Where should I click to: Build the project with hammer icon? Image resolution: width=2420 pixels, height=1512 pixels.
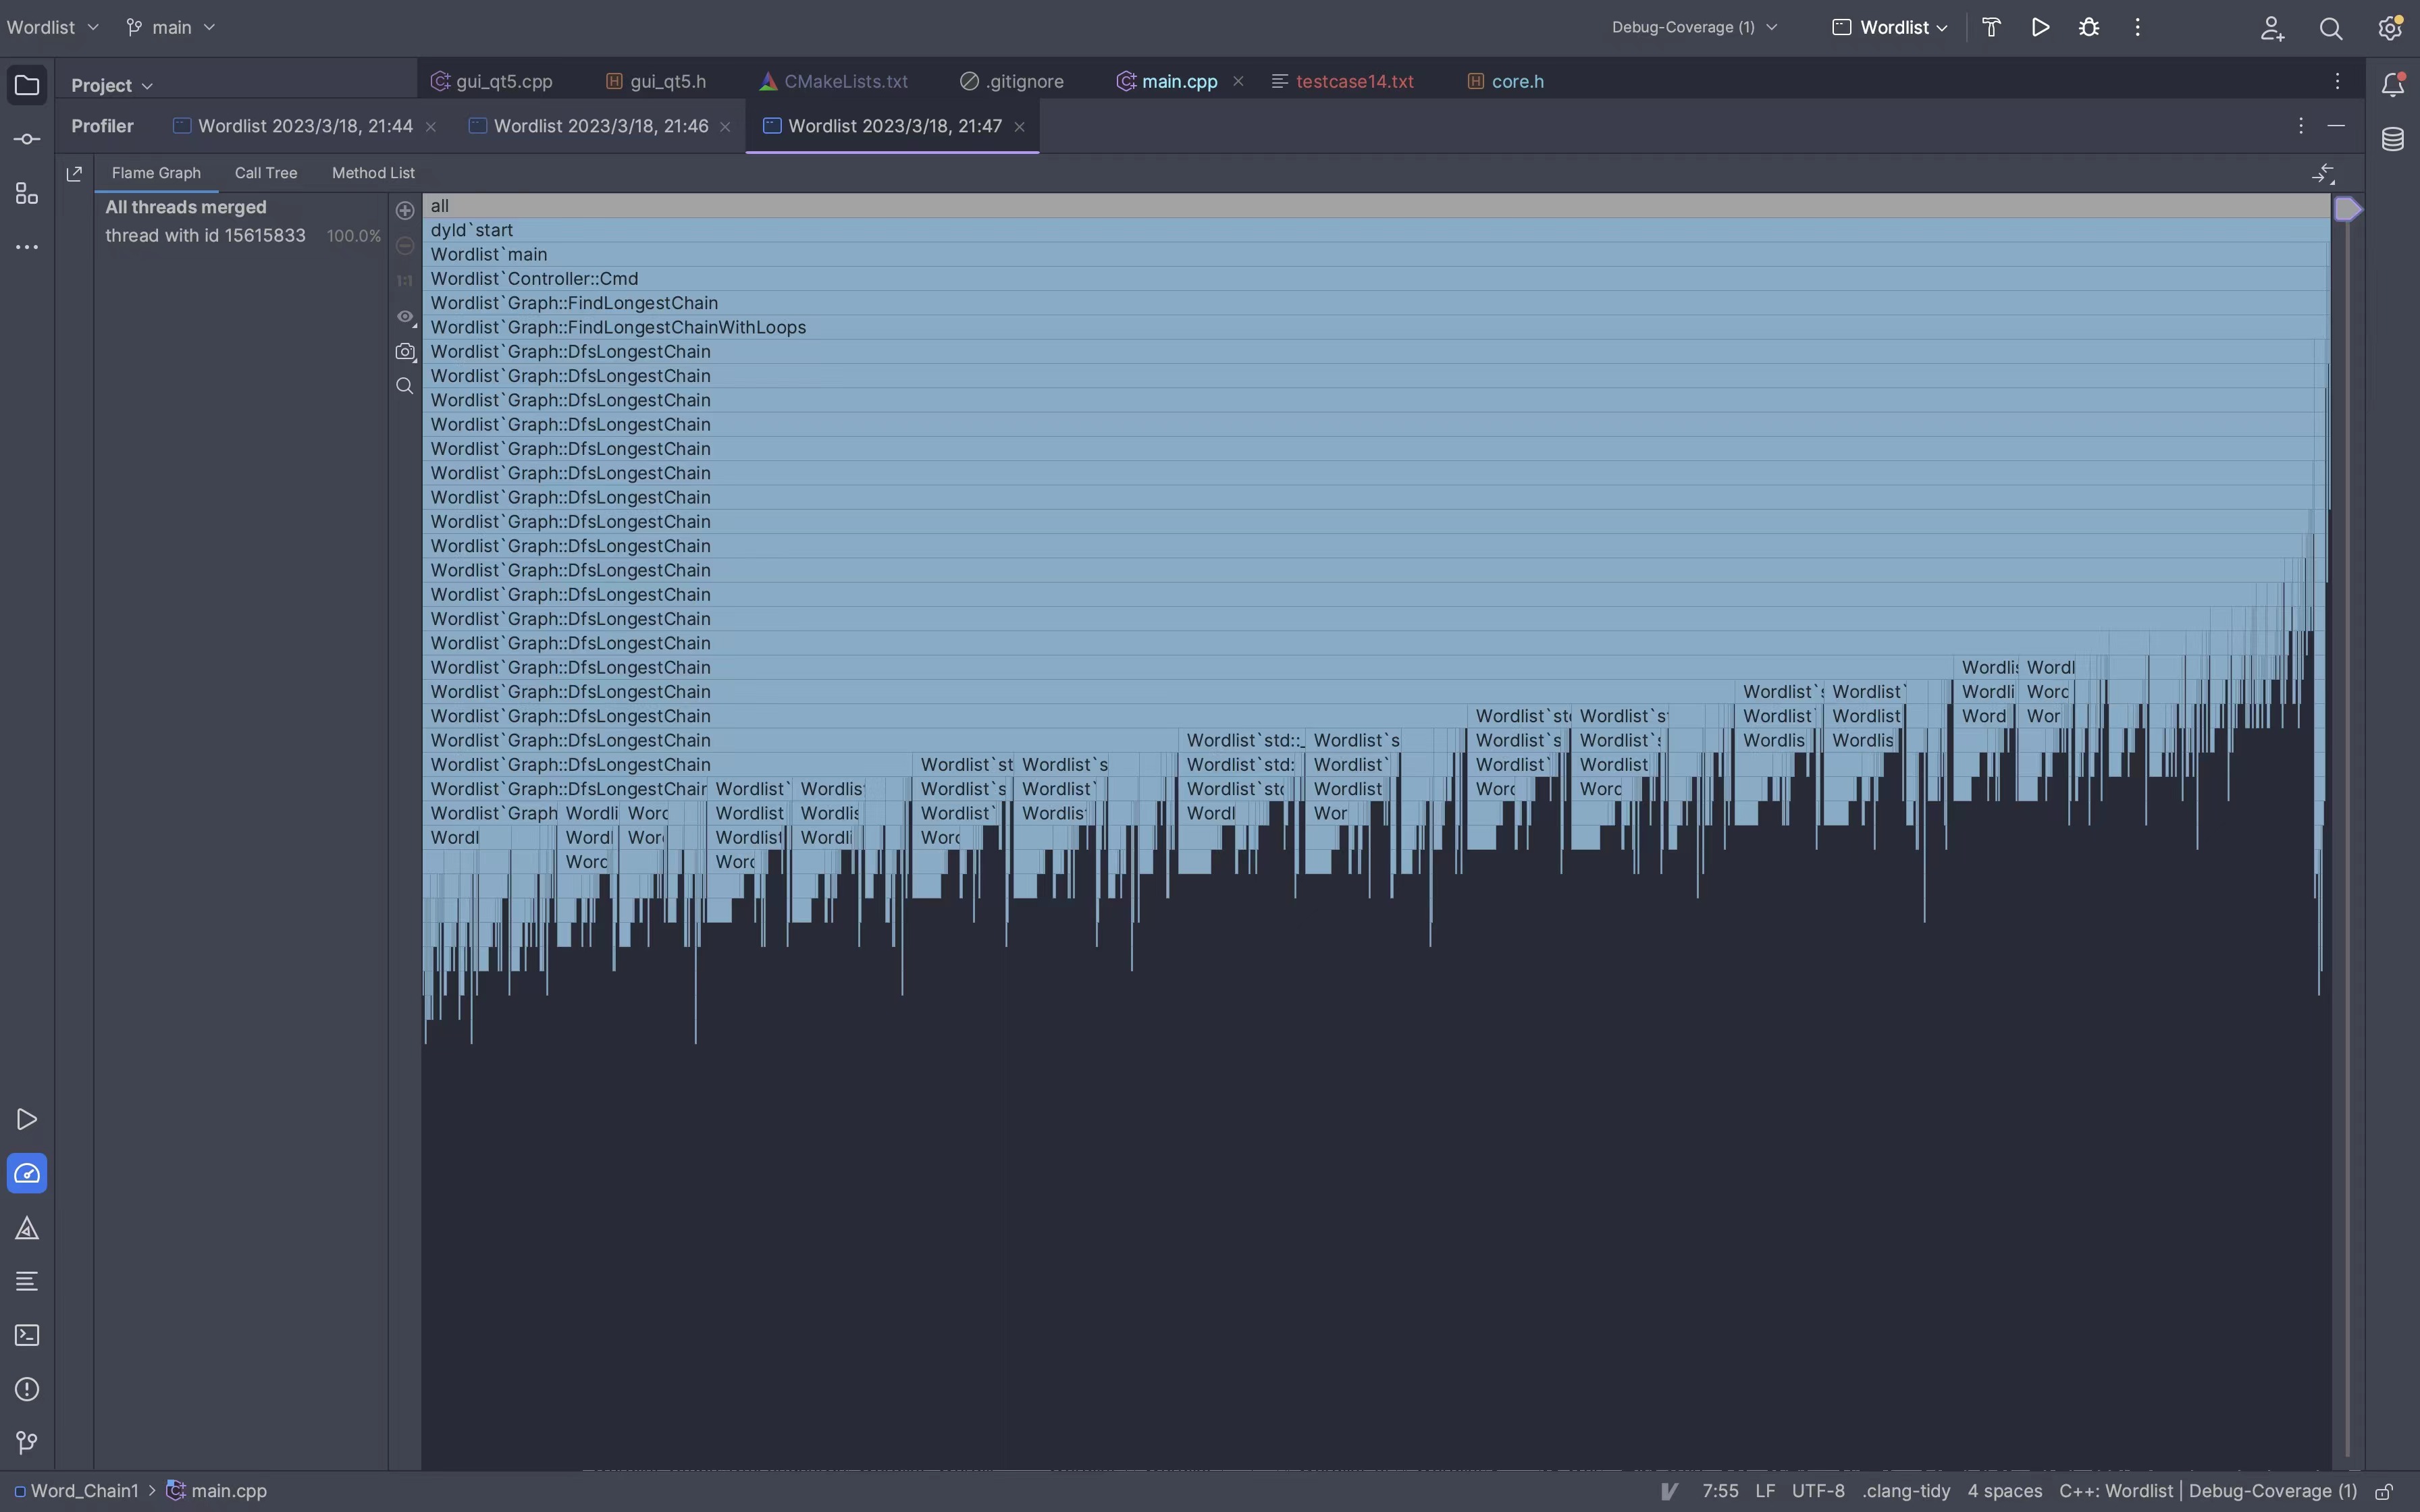[1991, 27]
